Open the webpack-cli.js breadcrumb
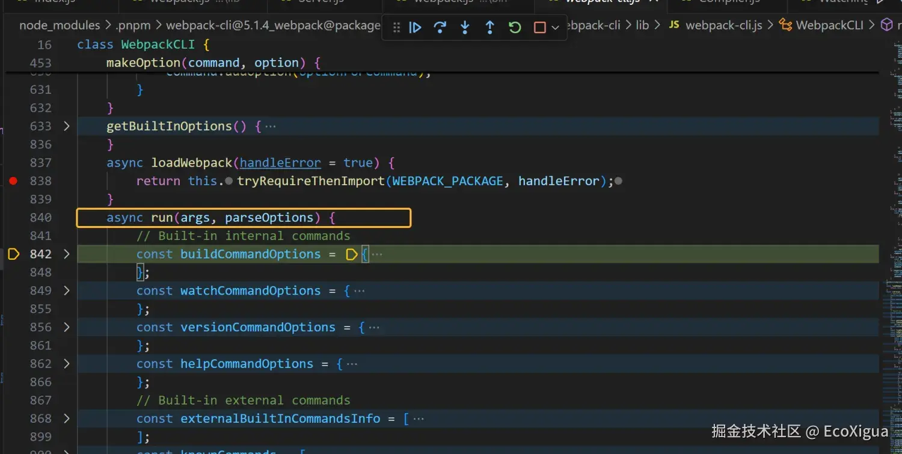The width and height of the screenshot is (902, 454). 724,25
